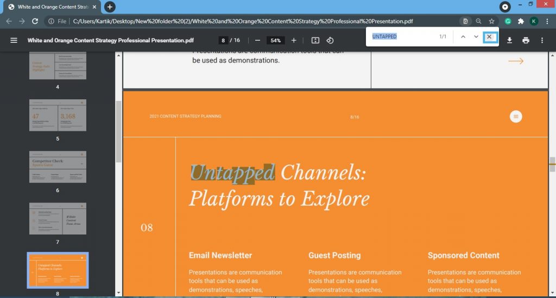Select page 6 thumbnail Competitor Check
Screen dimensions: 556x298
(58, 167)
